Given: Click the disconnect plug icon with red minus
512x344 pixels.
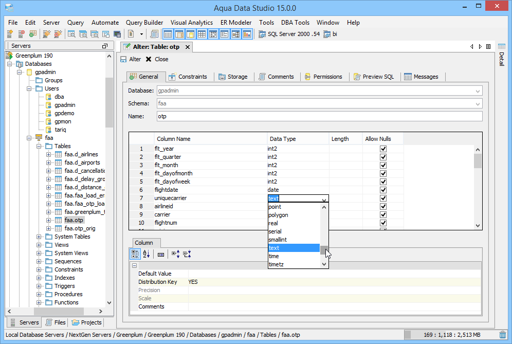Looking at the screenshot, I should click(58, 34).
